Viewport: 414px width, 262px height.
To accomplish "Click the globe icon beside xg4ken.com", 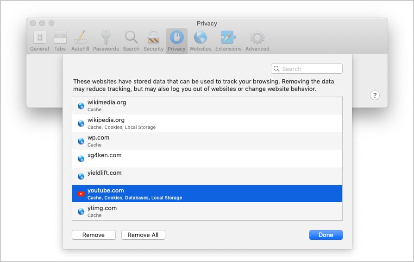I will tap(81, 159).
